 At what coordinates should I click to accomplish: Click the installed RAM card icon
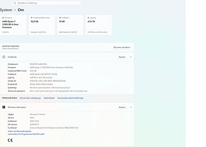(32, 18)
